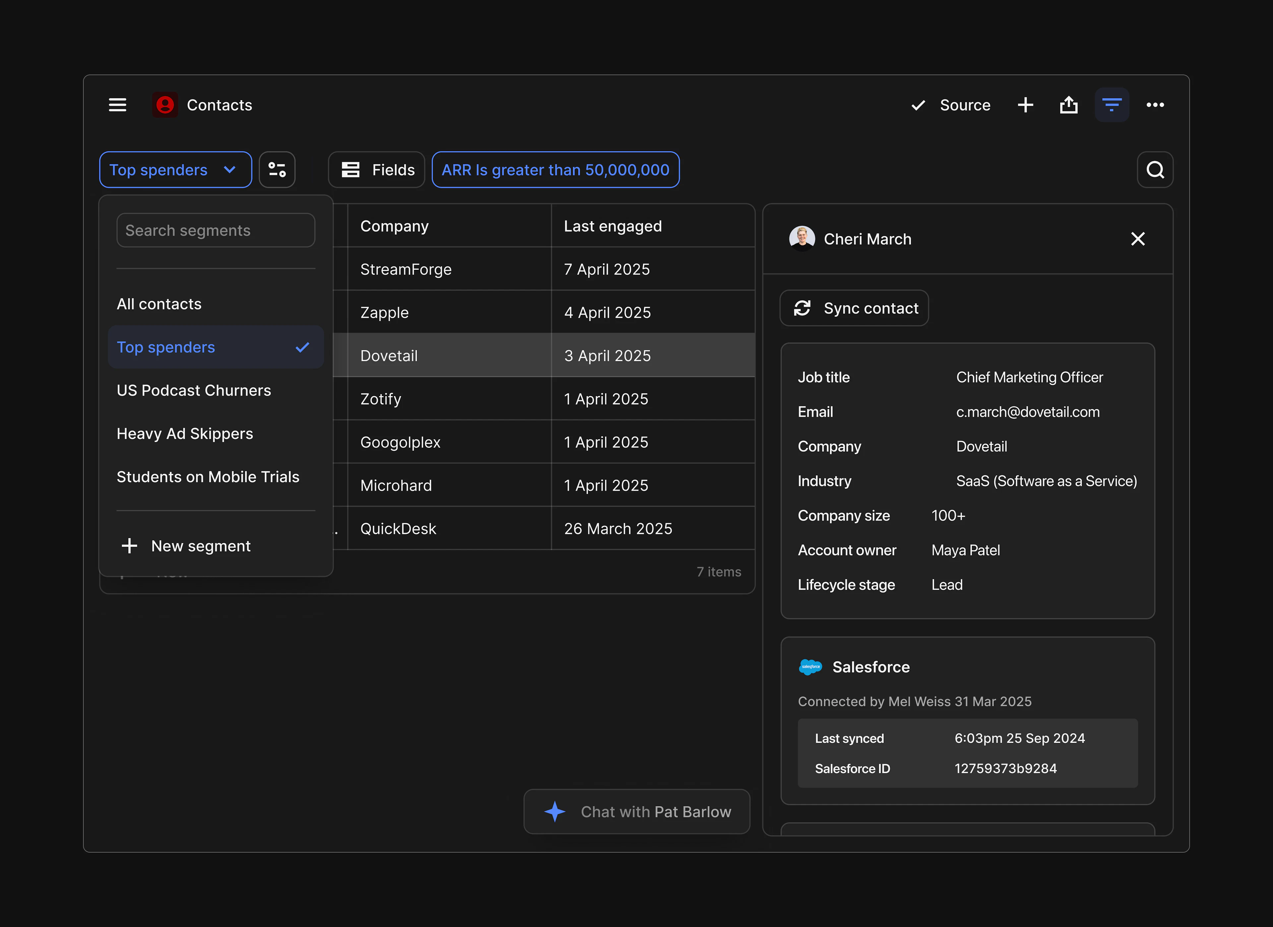Viewport: 1273px width, 927px height.
Task: Open the Top spenders segment dropdown
Action: click(175, 169)
